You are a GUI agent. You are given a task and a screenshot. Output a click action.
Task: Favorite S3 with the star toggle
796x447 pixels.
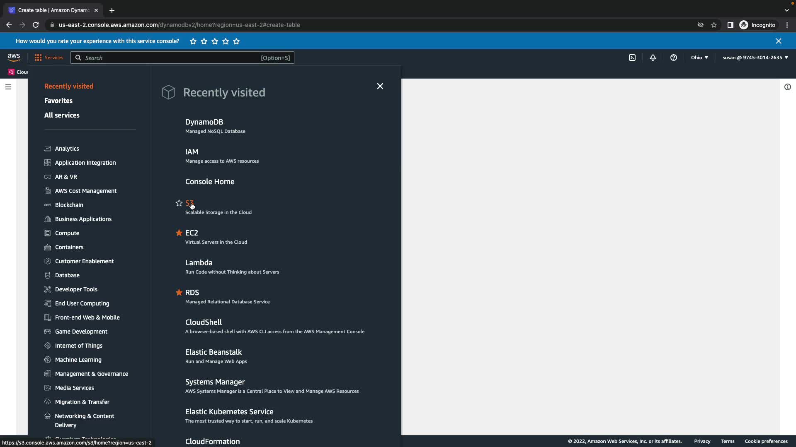(x=179, y=203)
